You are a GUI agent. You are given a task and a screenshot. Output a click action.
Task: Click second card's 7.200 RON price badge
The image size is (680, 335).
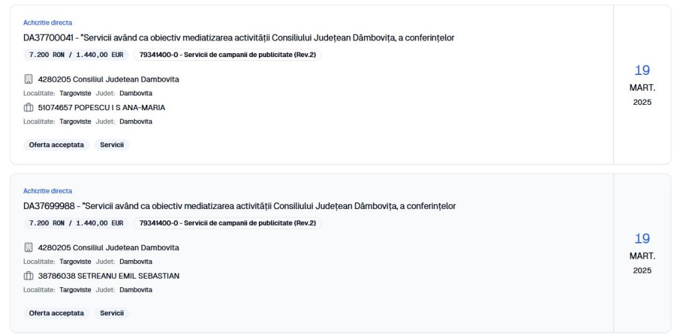click(76, 224)
